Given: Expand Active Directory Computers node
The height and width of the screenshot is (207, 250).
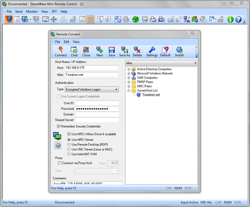Looking at the screenshot, I should 129,69.
